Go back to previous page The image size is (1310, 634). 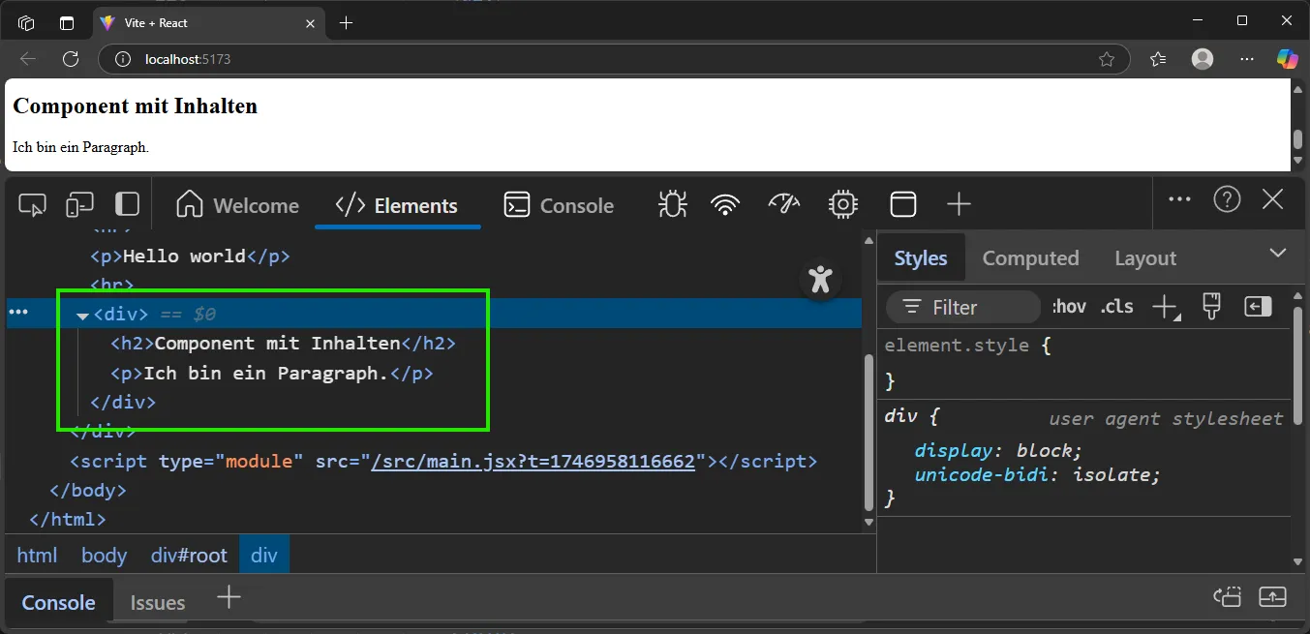27,59
